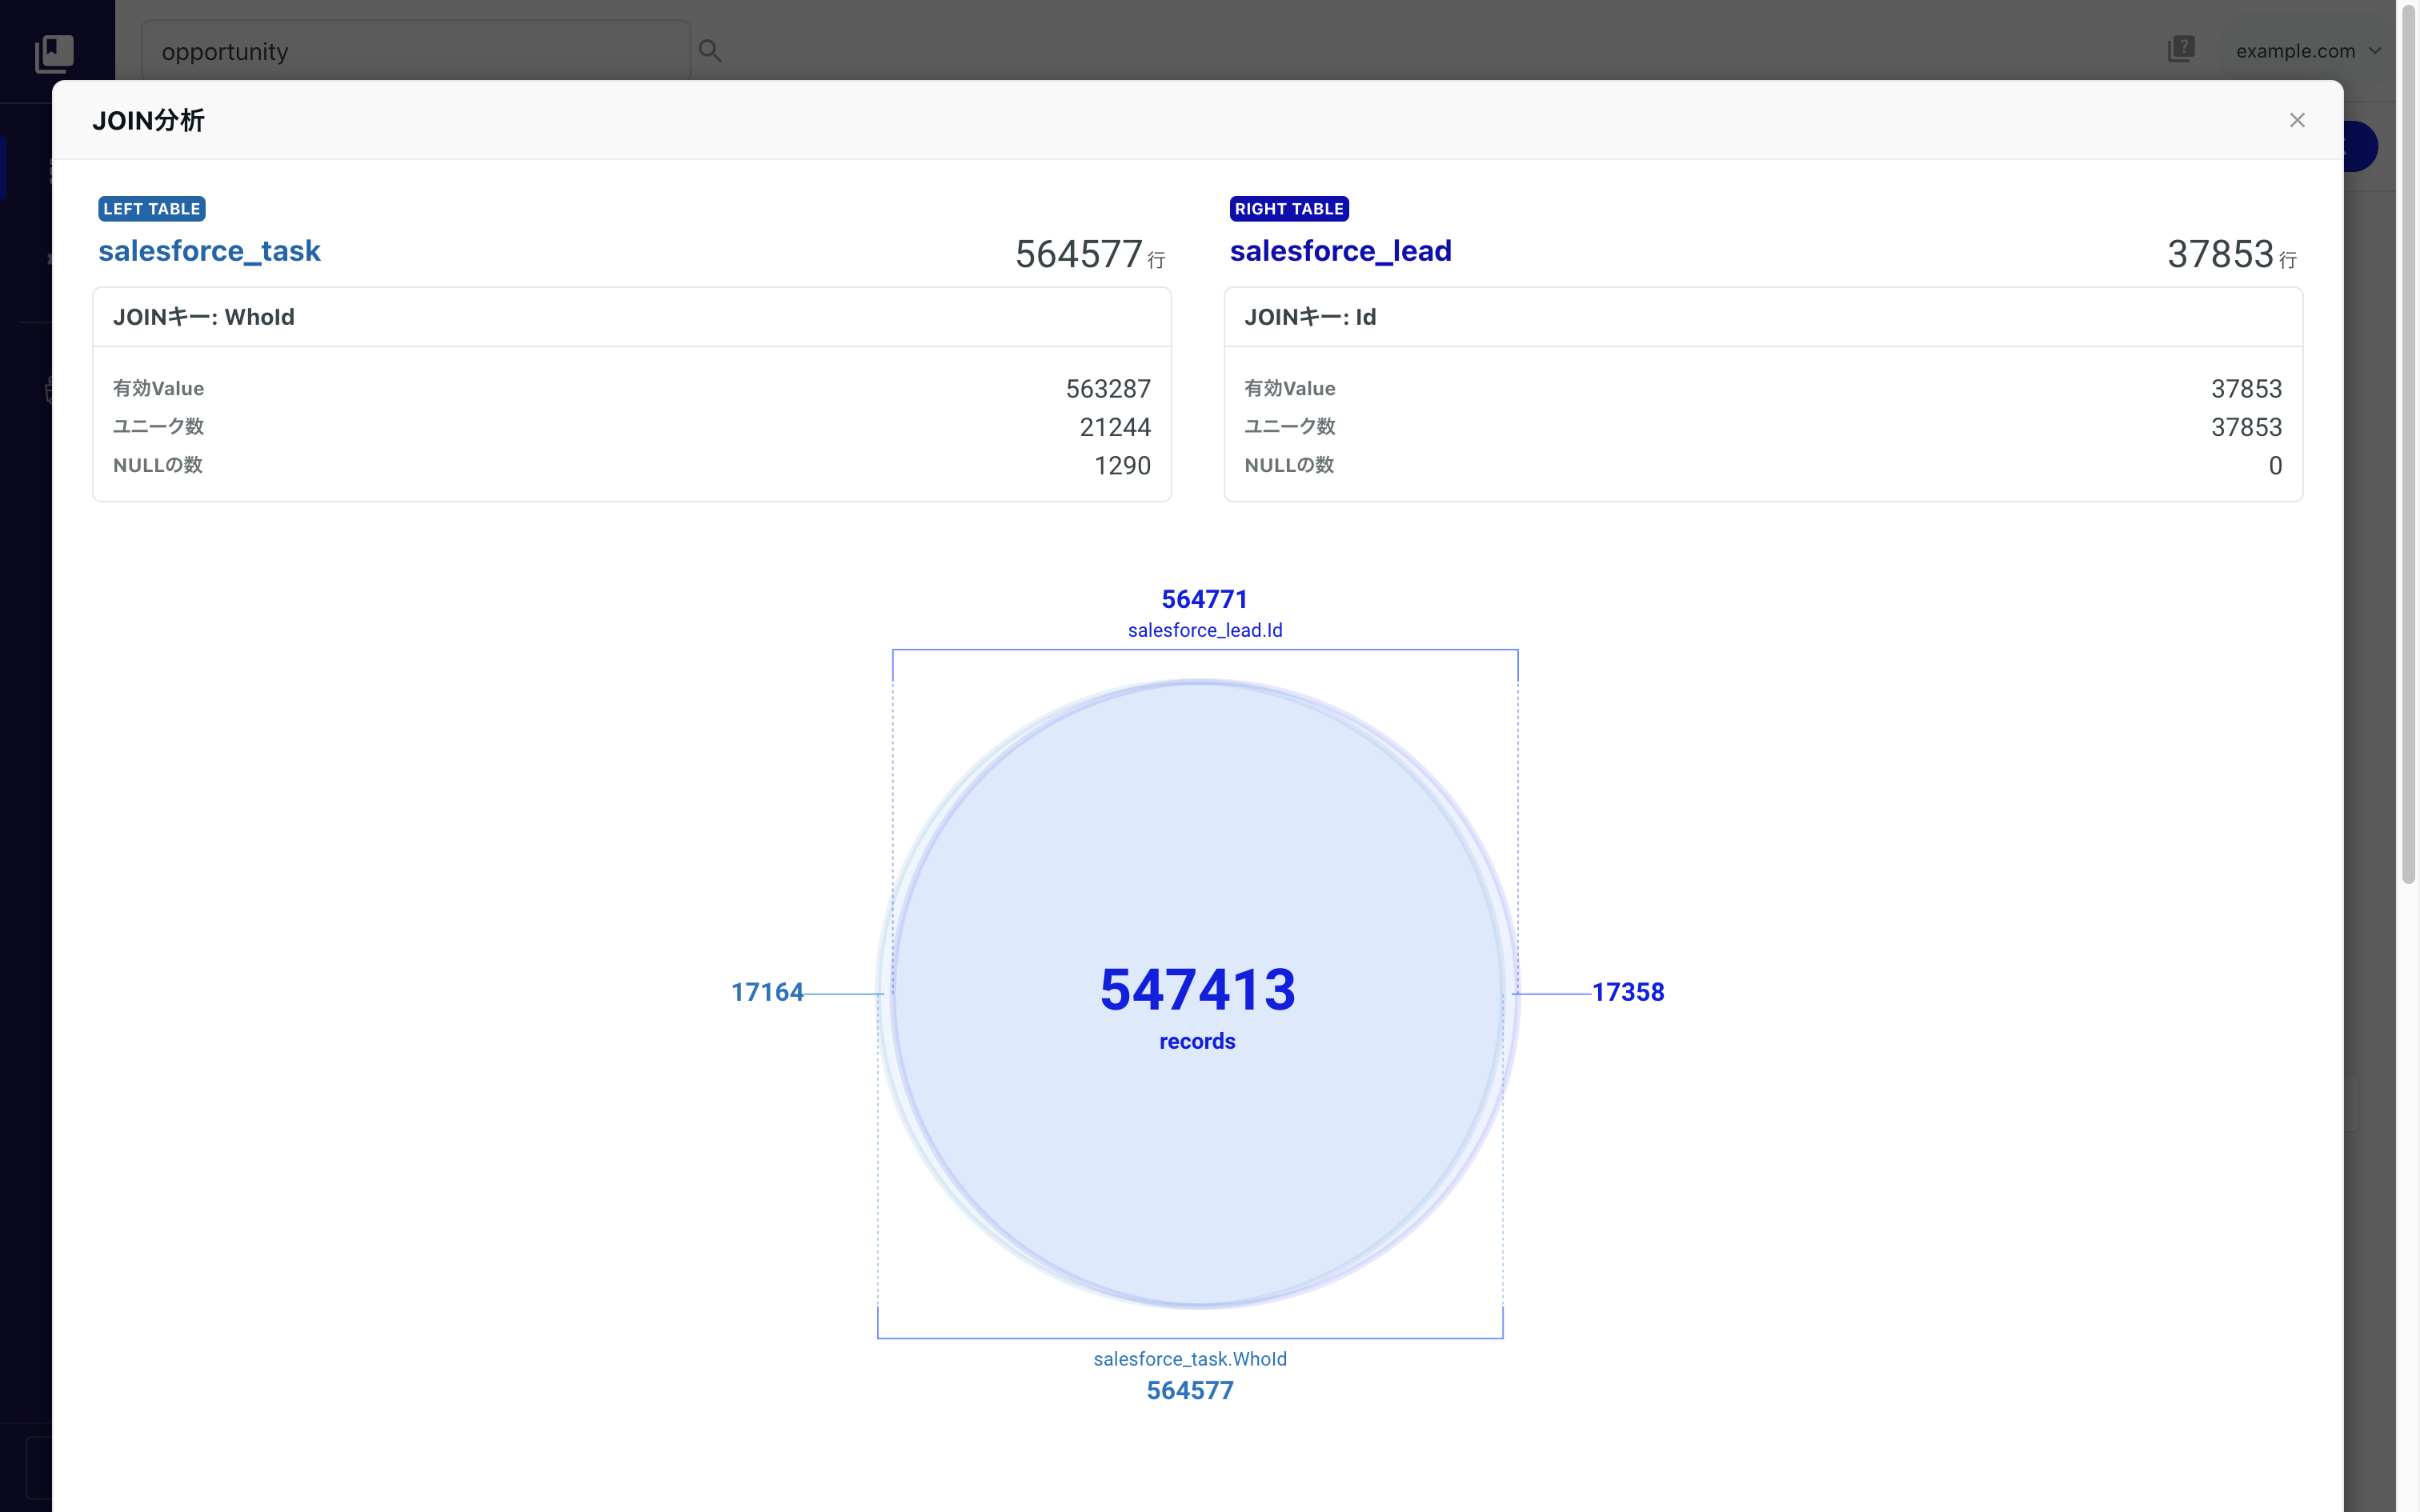Click the search magnifier icon
This screenshot has height=1512, width=2420.
(x=710, y=50)
